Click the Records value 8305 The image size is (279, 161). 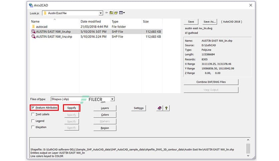coord(205,59)
